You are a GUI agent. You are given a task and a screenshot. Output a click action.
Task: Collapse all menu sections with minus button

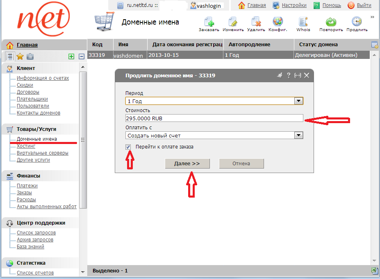point(81,57)
